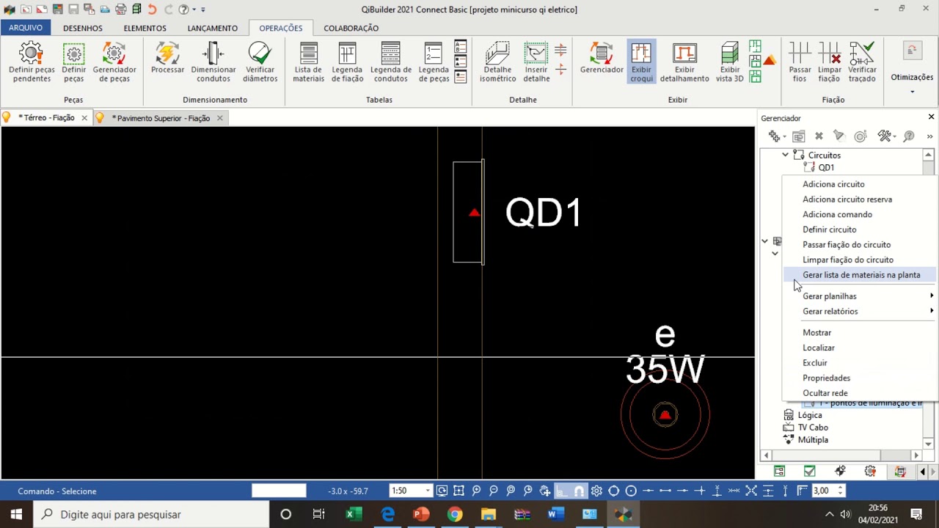This screenshot has width=939, height=528.
Task: Open the Gerenciador ribbon button
Action: (602, 58)
